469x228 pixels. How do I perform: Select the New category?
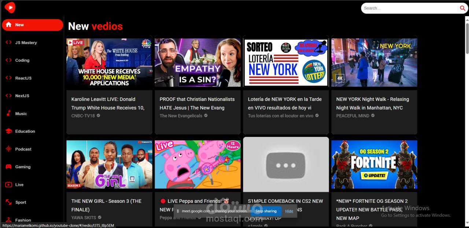32,25
